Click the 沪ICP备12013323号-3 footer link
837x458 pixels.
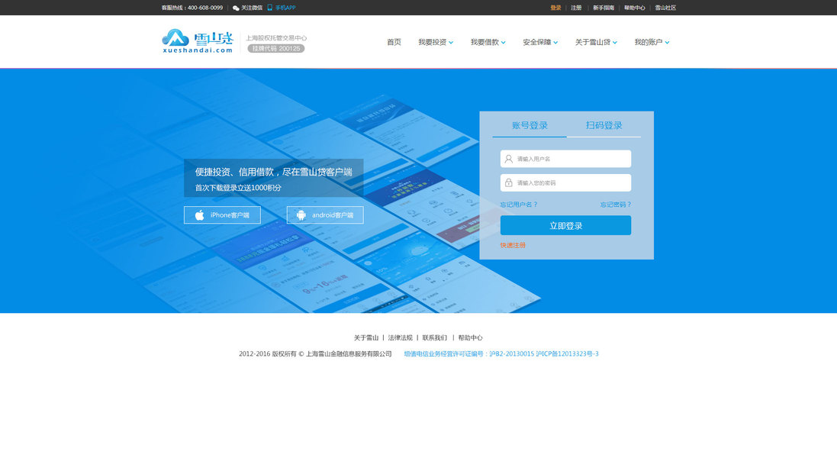click(x=567, y=354)
